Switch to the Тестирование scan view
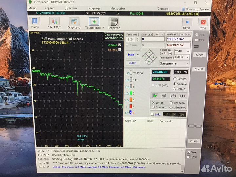 [94, 23]
